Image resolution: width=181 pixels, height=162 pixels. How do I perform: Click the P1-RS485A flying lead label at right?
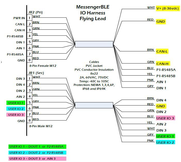click(x=166, y=70)
